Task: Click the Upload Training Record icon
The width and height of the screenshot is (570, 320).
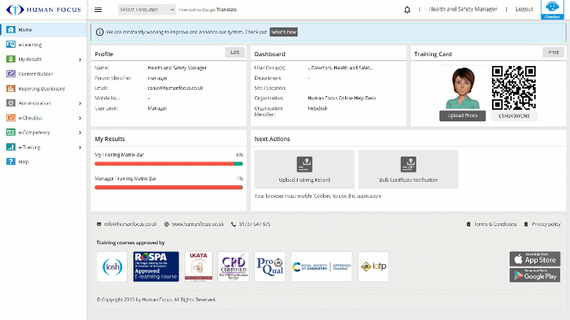Action: [x=304, y=164]
